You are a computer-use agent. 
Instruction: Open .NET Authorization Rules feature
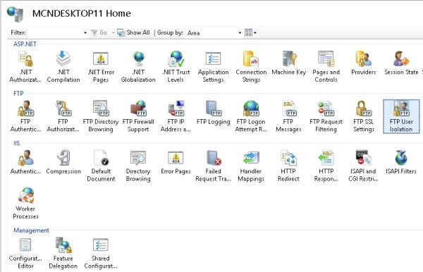(25, 66)
